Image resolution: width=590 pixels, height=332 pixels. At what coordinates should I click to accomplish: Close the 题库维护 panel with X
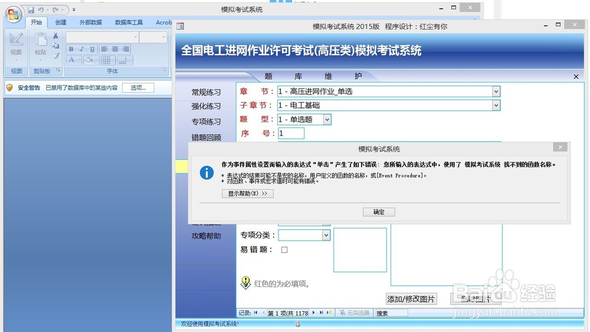pos(576,77)
